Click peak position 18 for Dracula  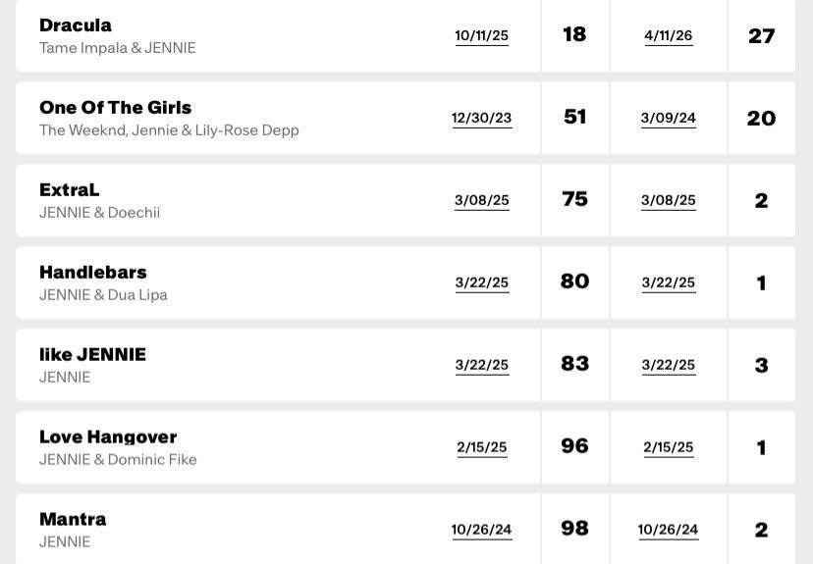click(574, 35)
